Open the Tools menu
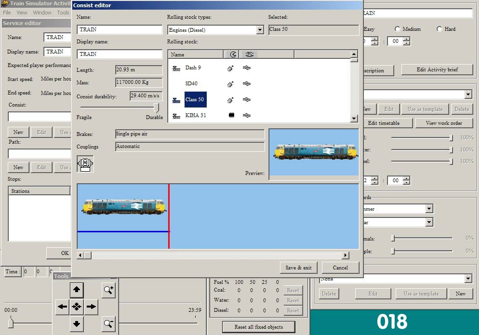Image resolution: width=479 pixels, height=335 pixels. [x=63, y=13]
